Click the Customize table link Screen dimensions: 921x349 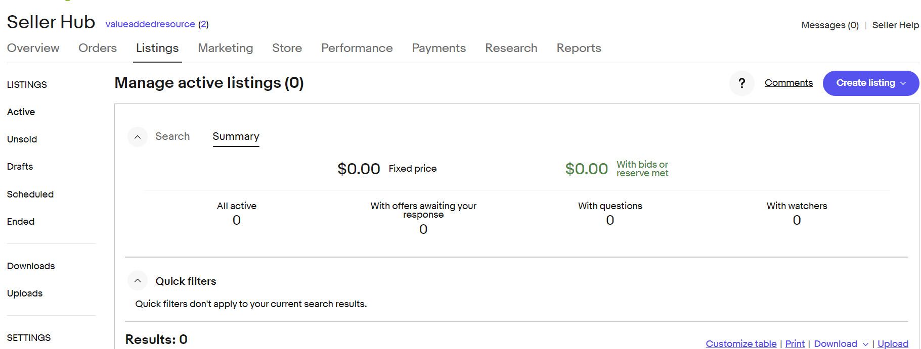pos(741,343)
